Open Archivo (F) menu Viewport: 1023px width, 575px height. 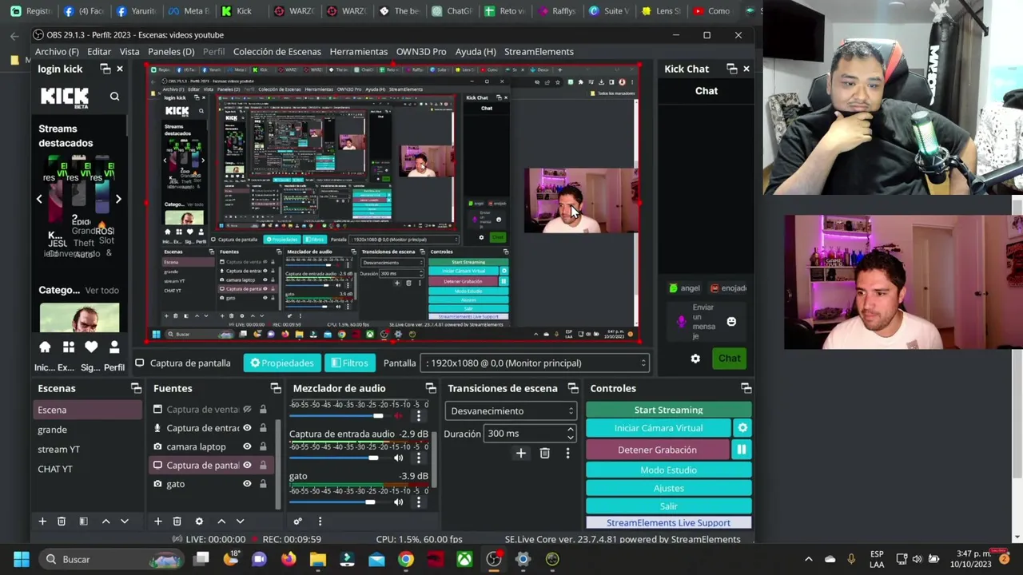57,51
